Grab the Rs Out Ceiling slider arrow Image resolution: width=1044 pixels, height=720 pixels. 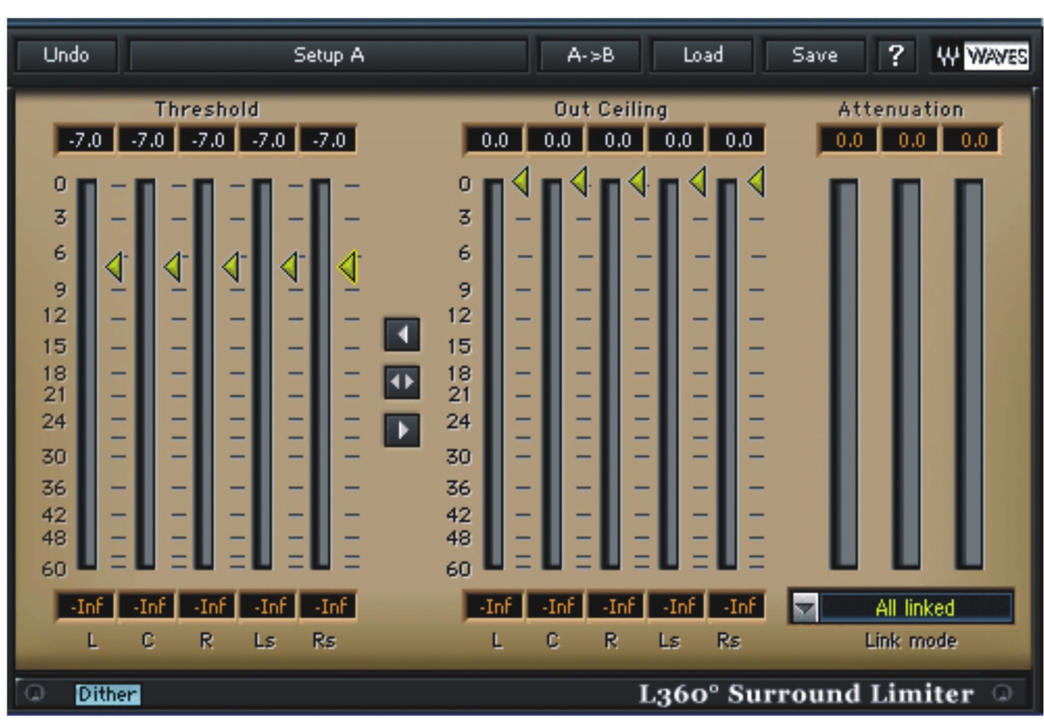[x=757, y=181]
